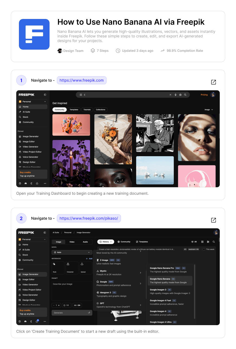Add a Style reference

coord(58,268)
